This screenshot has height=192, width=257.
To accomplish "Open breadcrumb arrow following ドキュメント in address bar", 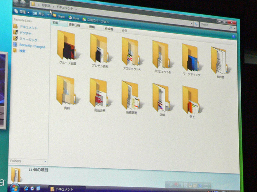I will [76, 10].
